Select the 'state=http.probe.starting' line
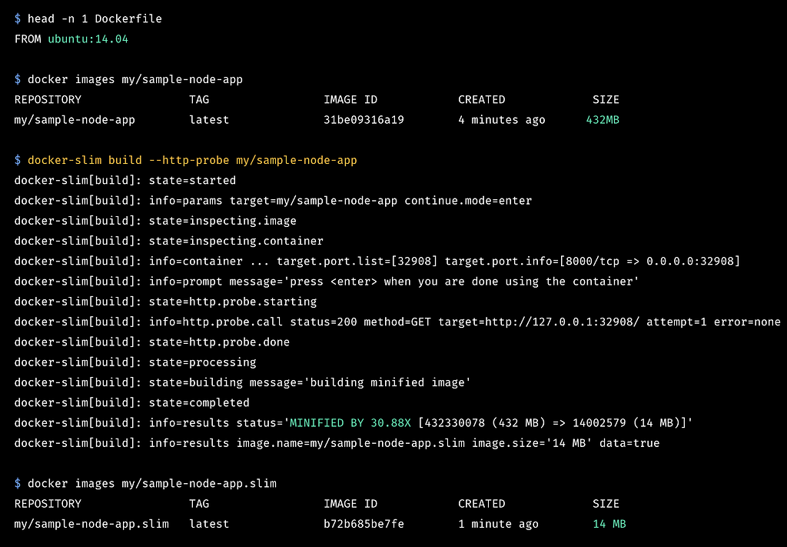 233,302
